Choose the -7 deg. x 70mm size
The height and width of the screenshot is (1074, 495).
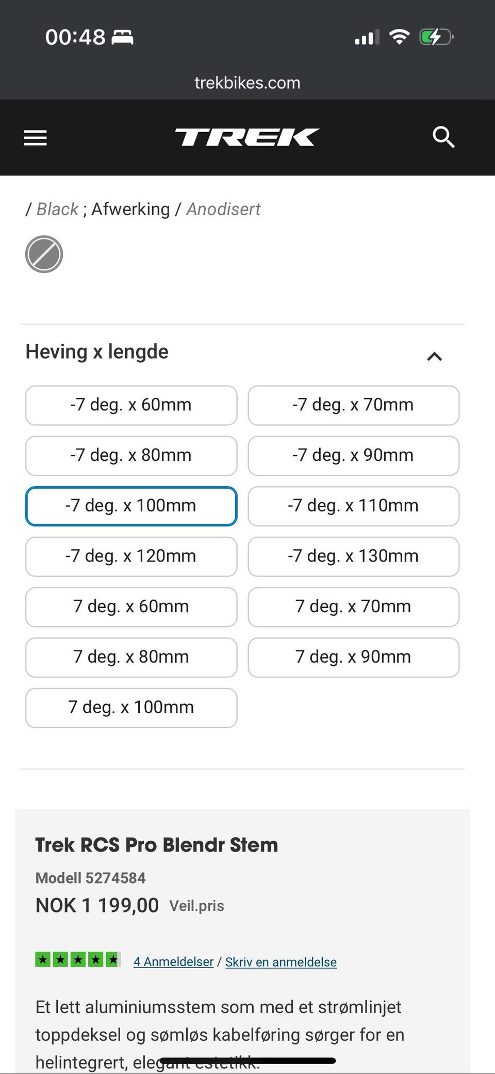pyautogui.click(x=353, y=405)
